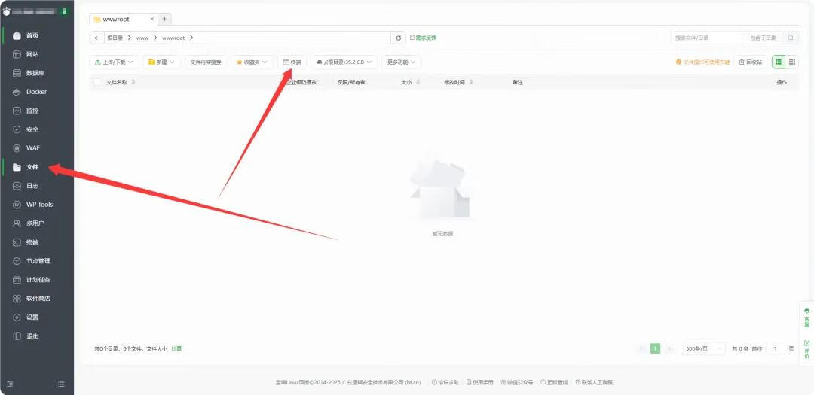Open 收藏夹 favorites dropdown
The width and height of the screenshot is (814, 395).
(x=251, y=62)
